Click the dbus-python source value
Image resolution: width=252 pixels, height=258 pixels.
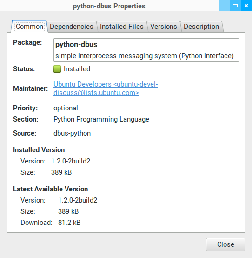click(x=72, y=133)
